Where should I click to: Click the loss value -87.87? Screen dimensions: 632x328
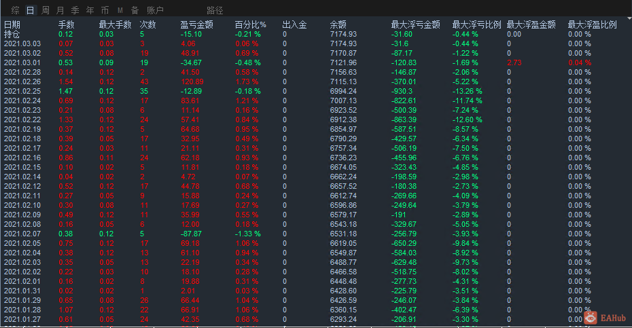click(x=191, y=234)
